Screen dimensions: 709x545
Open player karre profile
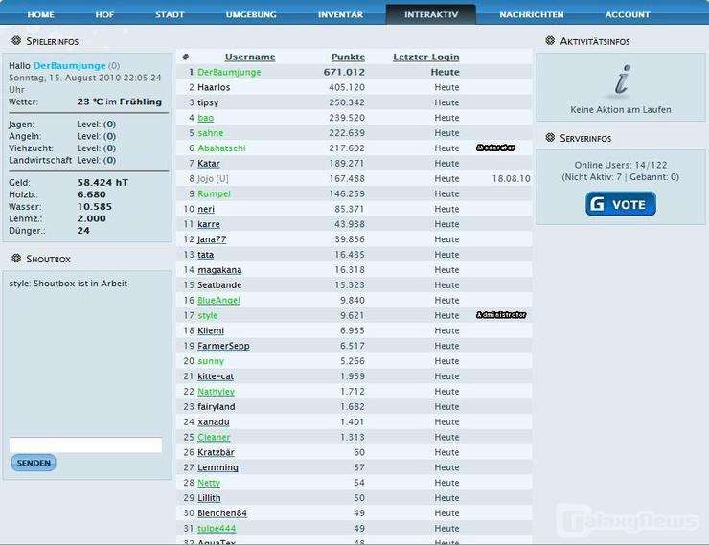tap(209, 224)
